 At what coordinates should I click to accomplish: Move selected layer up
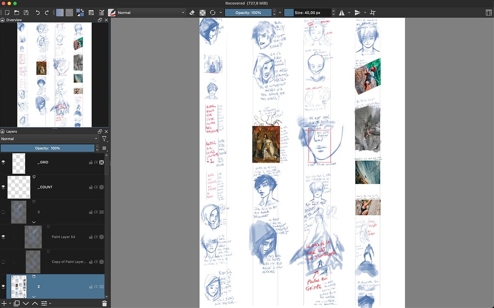[x=35, y=303]
